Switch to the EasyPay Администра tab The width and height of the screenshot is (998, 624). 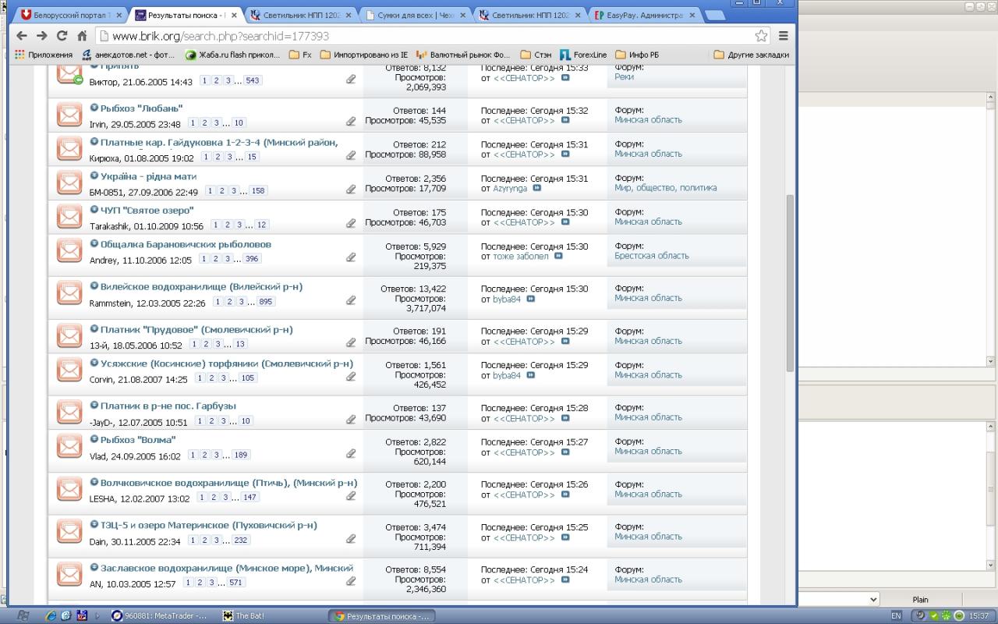pyautogui.click(x=644, y=15)
